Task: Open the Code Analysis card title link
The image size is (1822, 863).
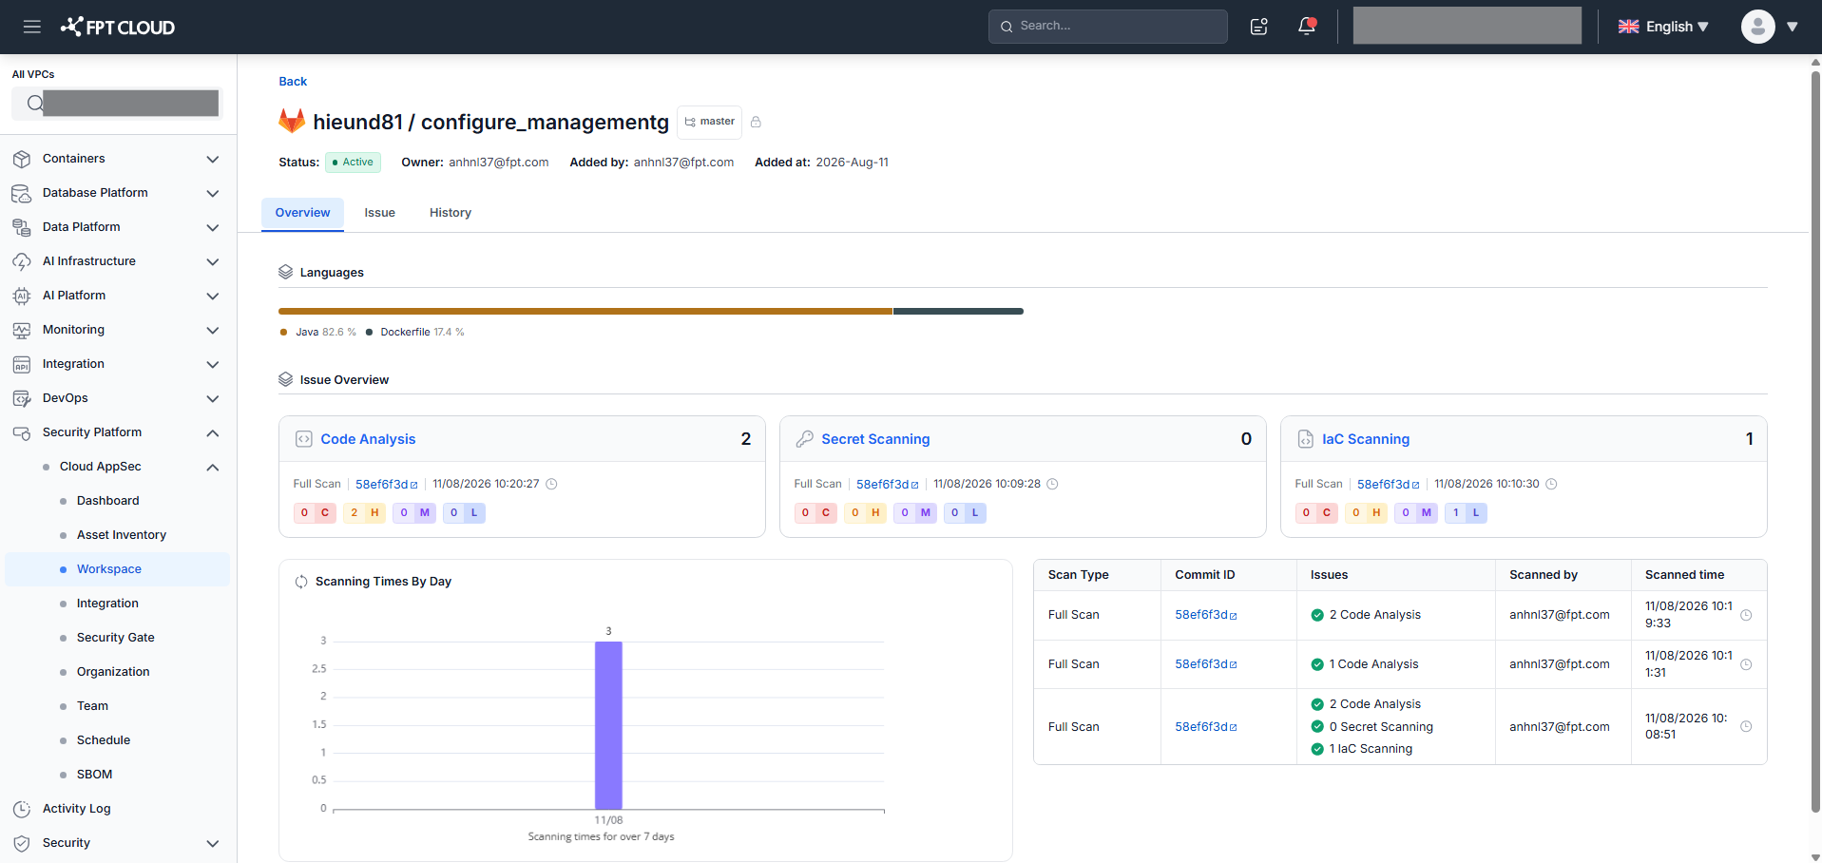Action: [x=368, y=439]
